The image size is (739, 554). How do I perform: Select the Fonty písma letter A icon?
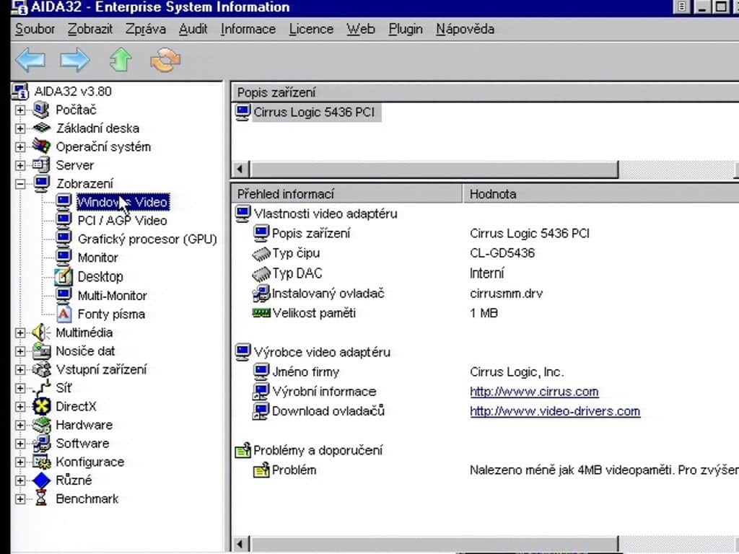coord(64,314)
